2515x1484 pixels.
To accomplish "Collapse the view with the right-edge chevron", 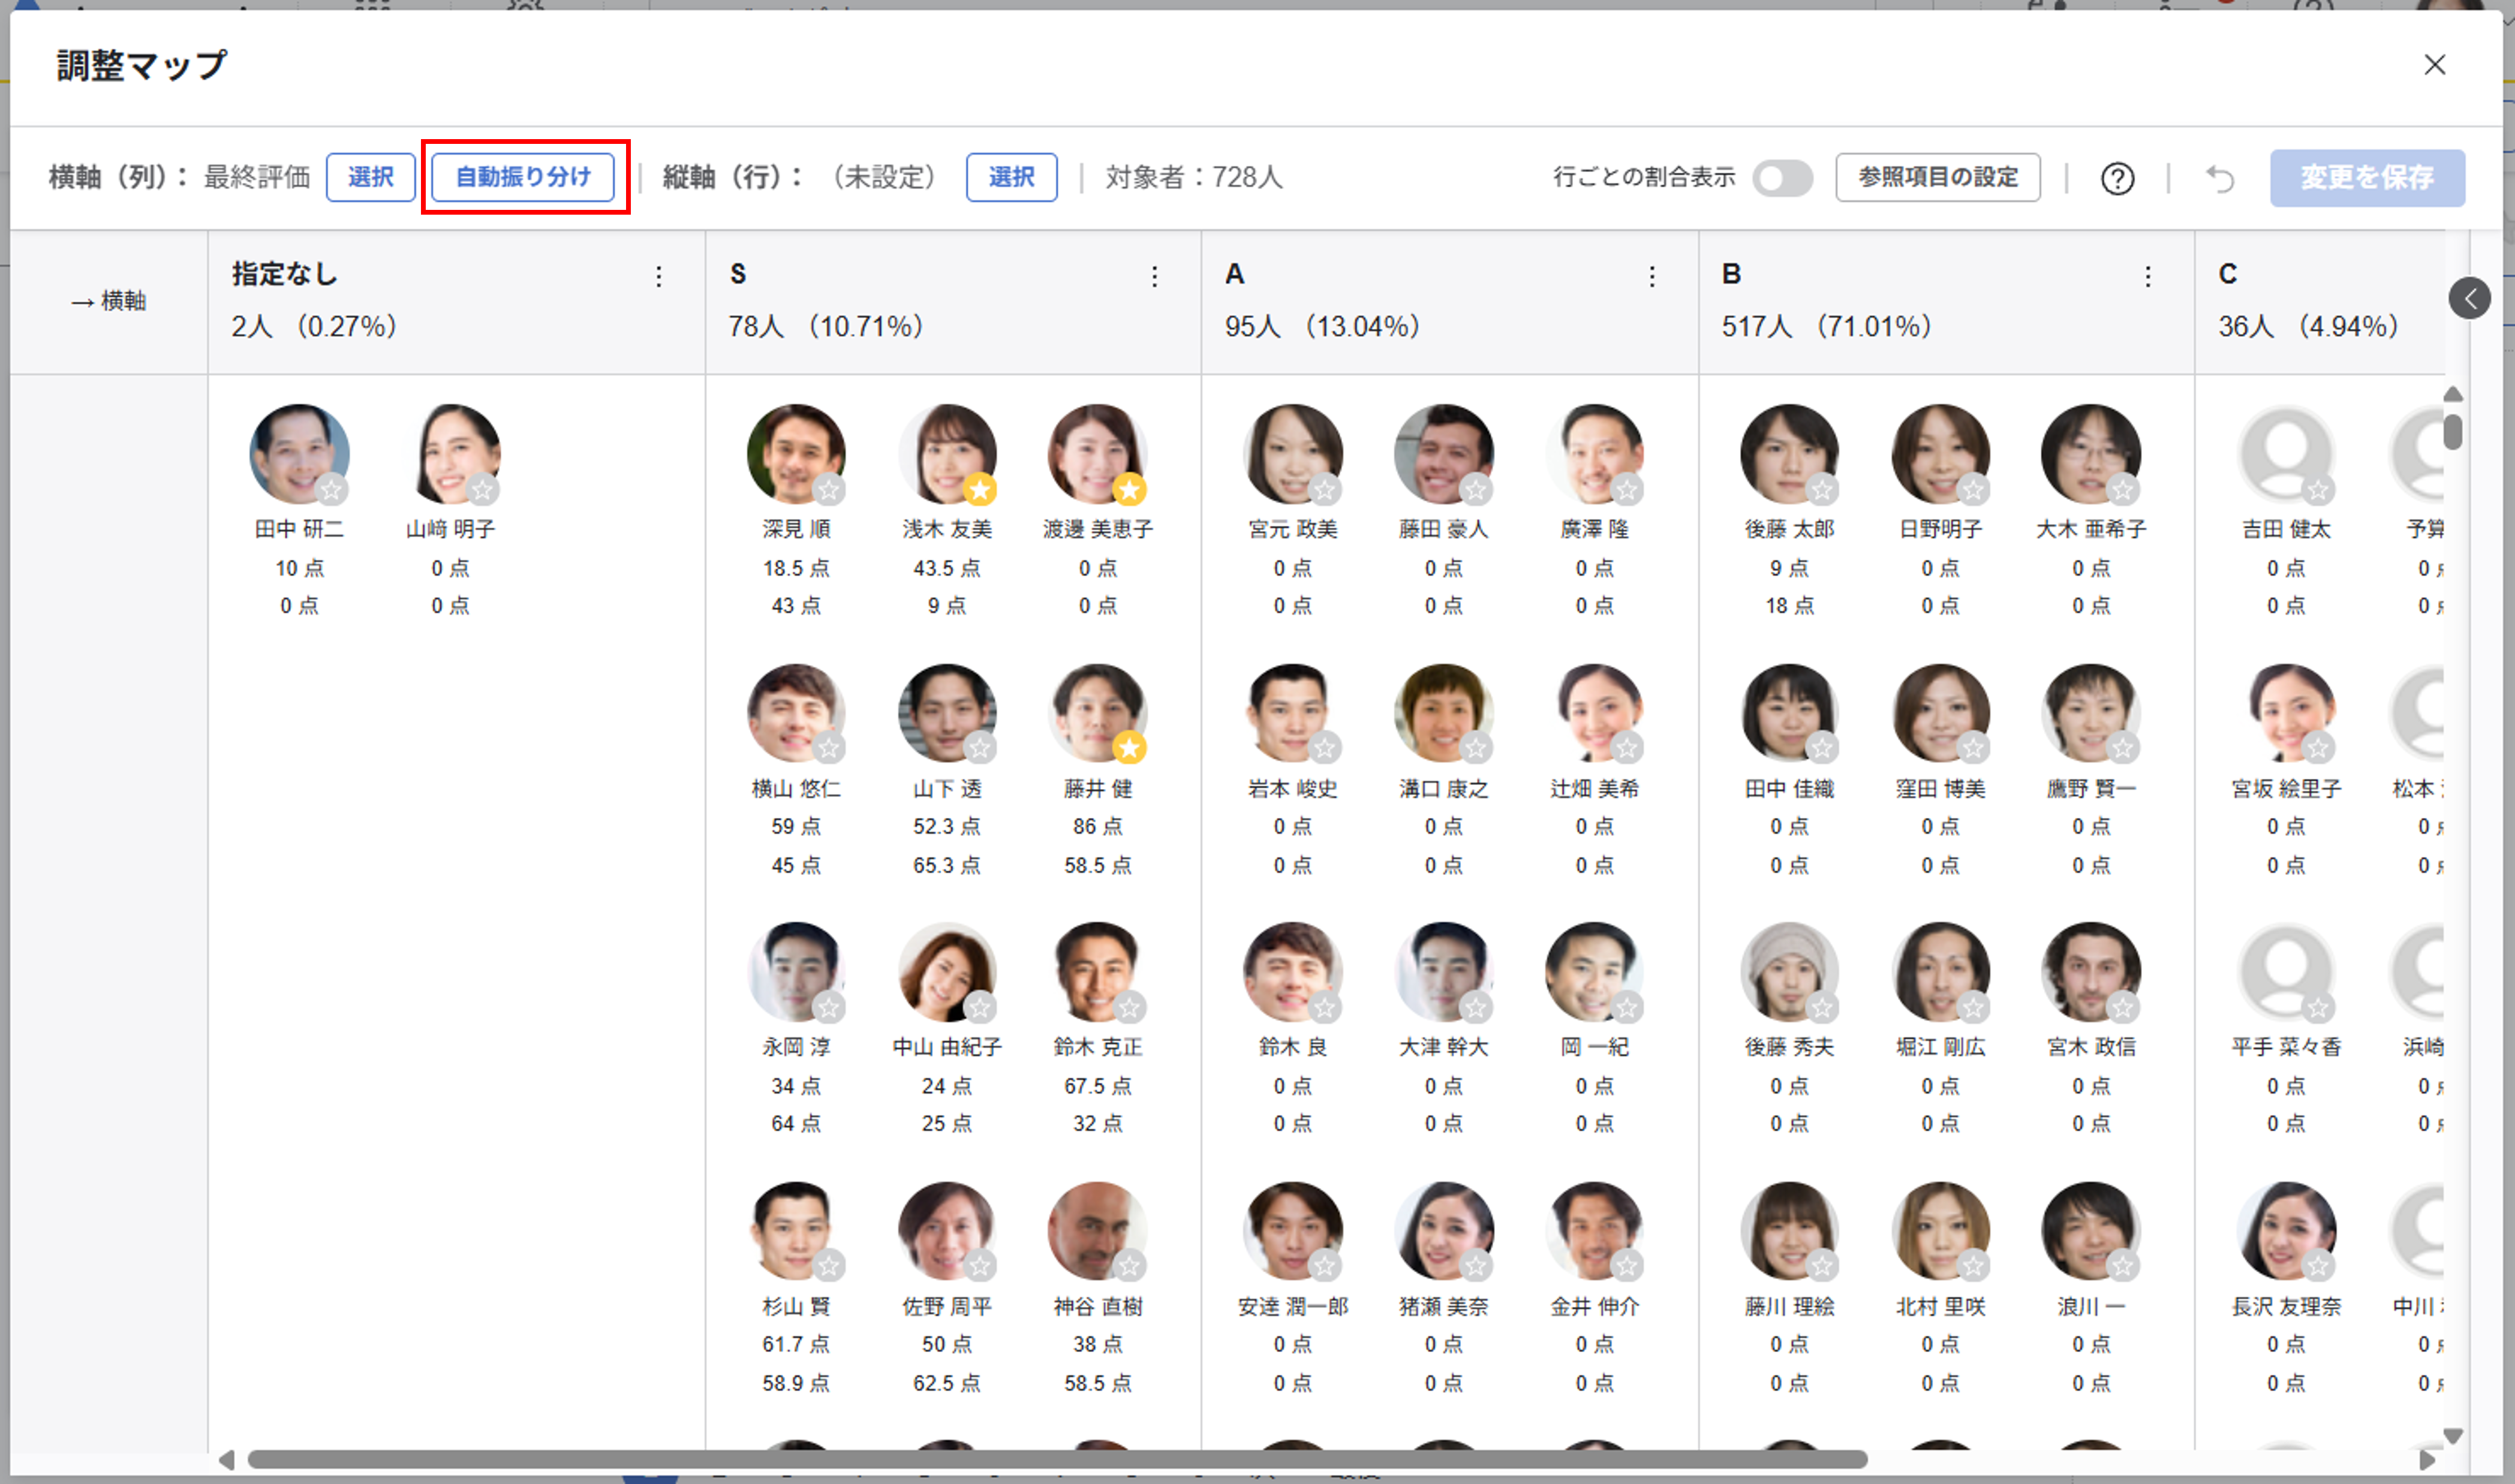I will point(2470,298).
